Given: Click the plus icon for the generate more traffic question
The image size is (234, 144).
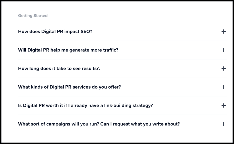Looking at the screenshot, I should click(x=223, y=50).
